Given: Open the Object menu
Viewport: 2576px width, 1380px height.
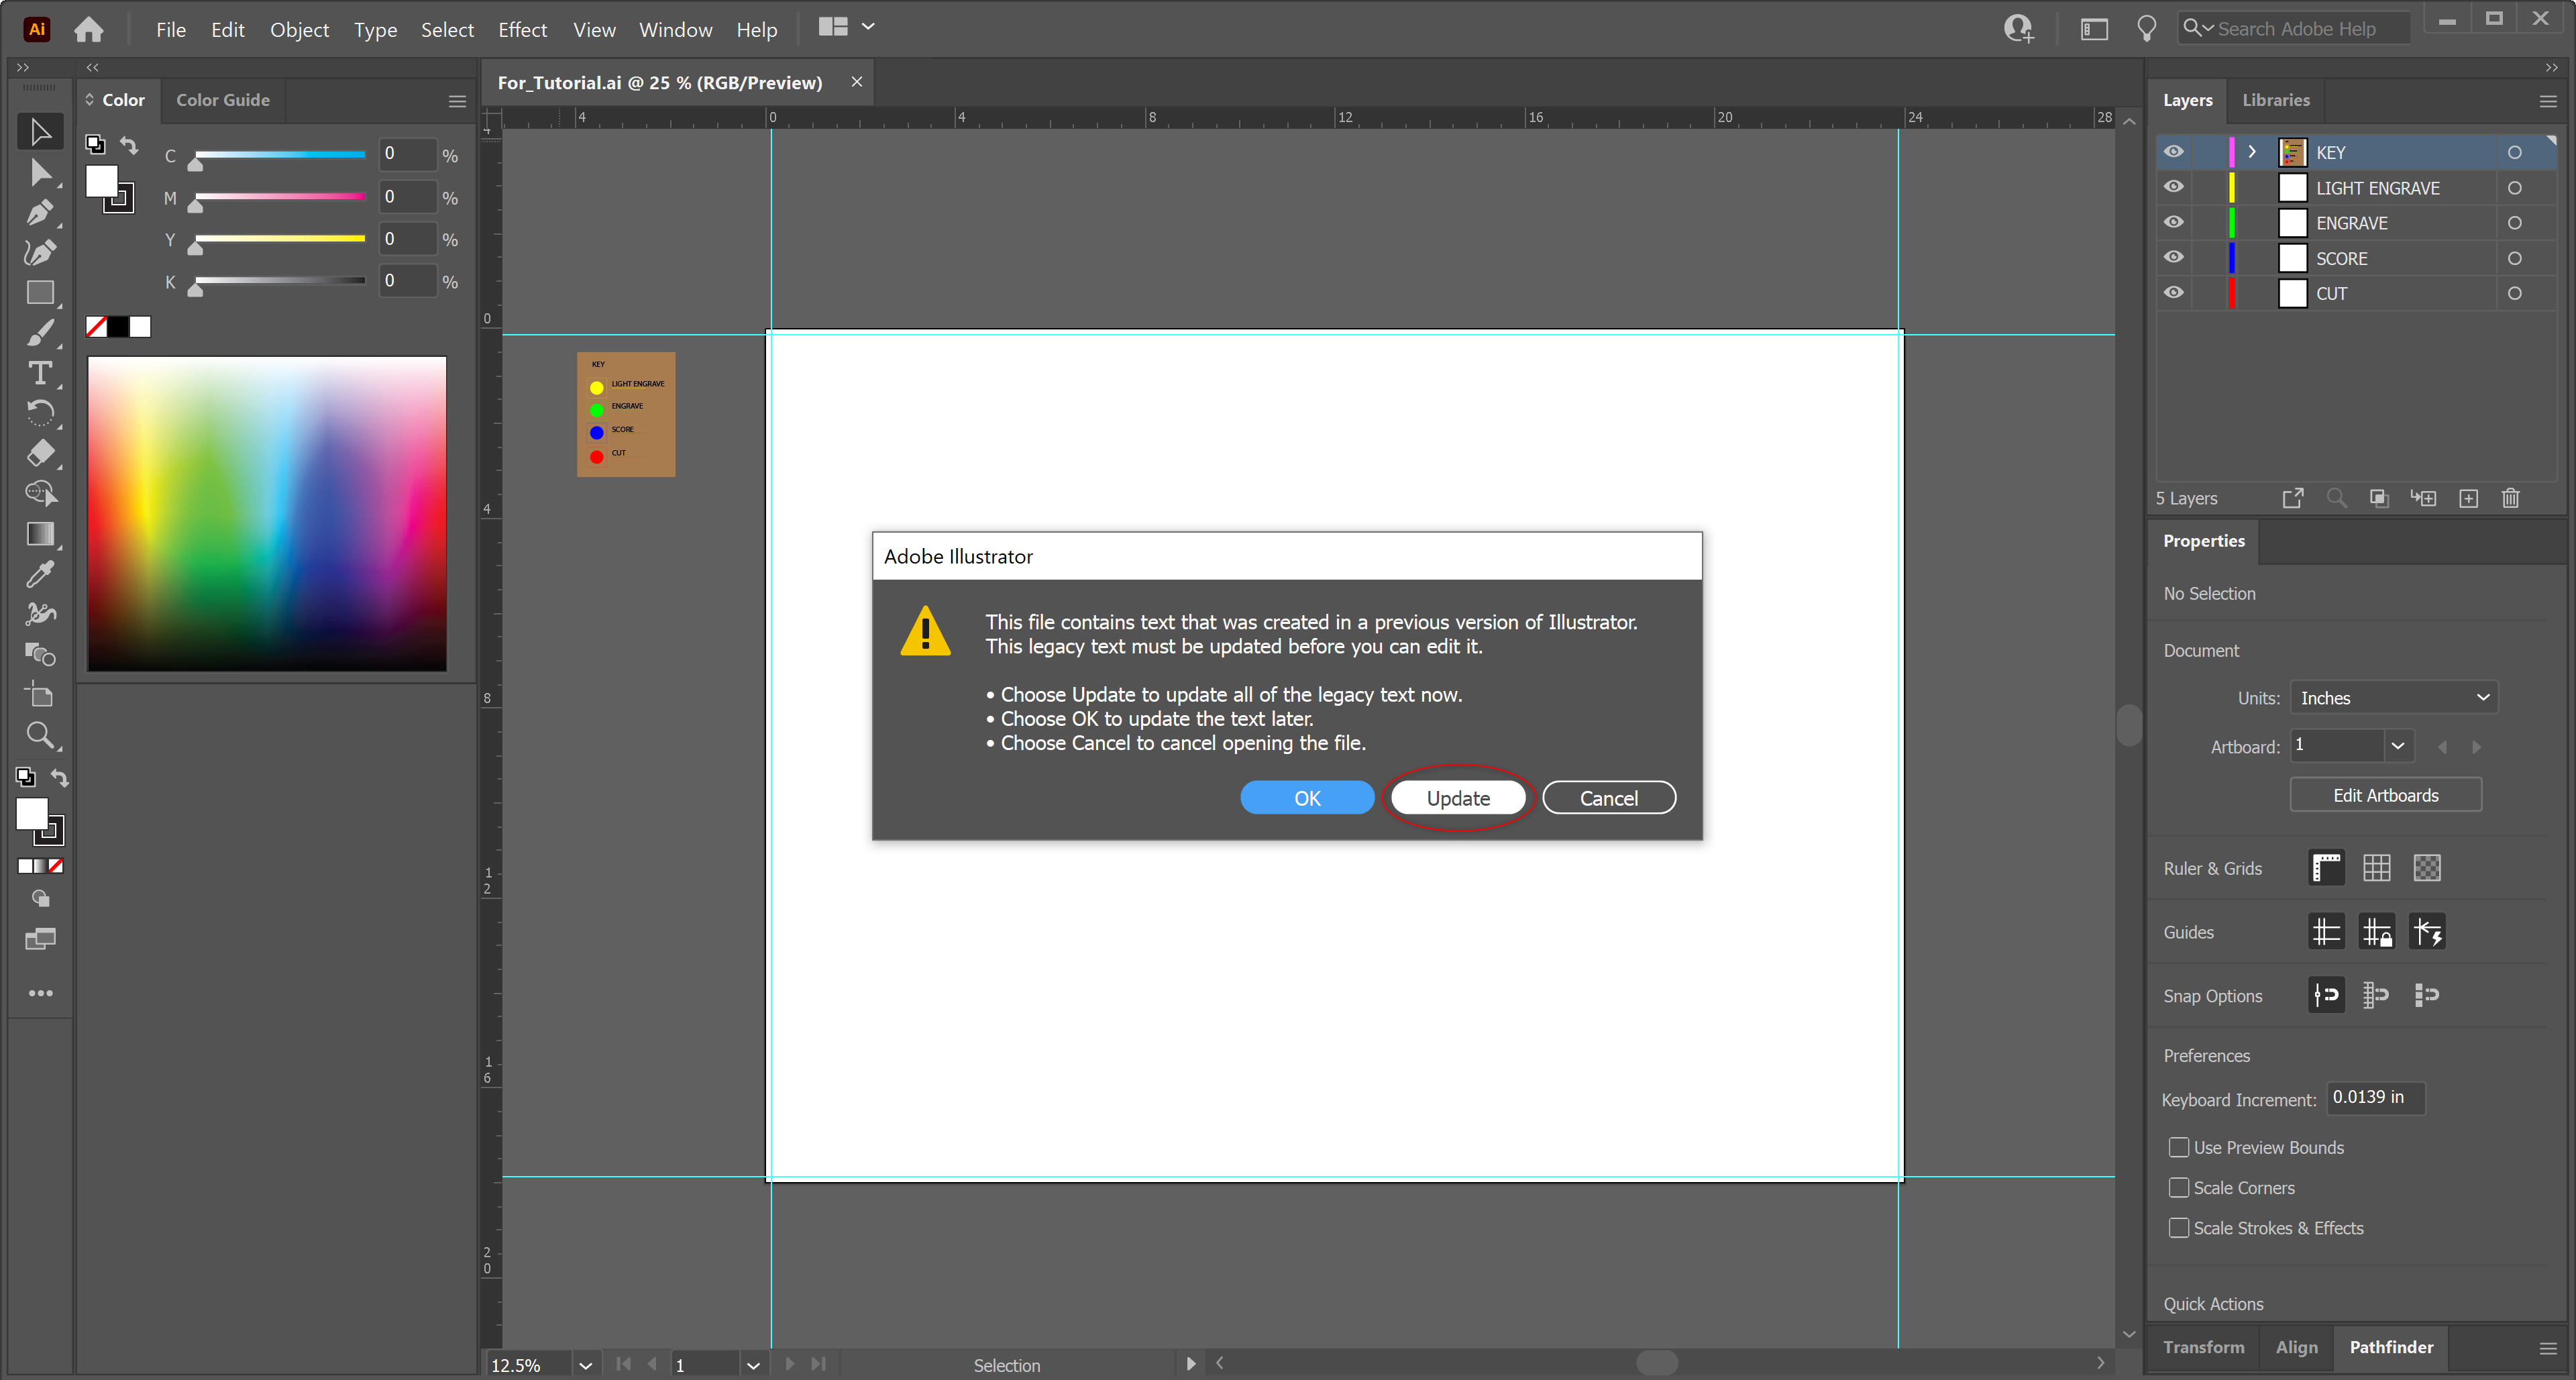Looking at the screenshot, I should [299, 30].
